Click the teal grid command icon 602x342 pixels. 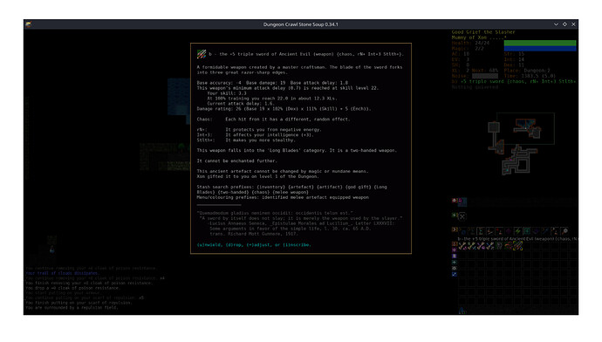[527, 231]
